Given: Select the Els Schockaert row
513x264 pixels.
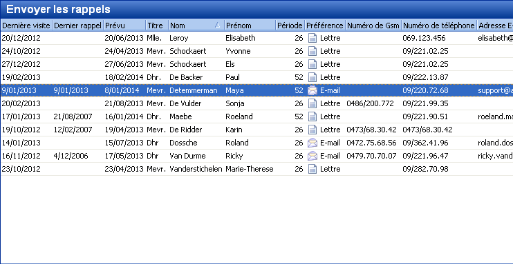Looking at the screenshot, I should 256,64.
